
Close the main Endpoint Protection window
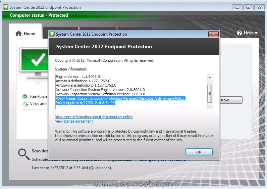259,7
